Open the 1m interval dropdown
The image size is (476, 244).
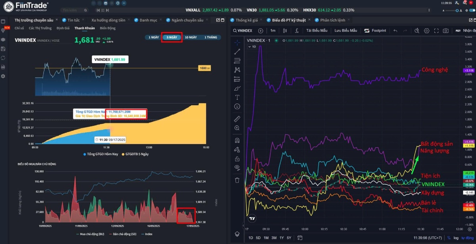tap(273, 31)
